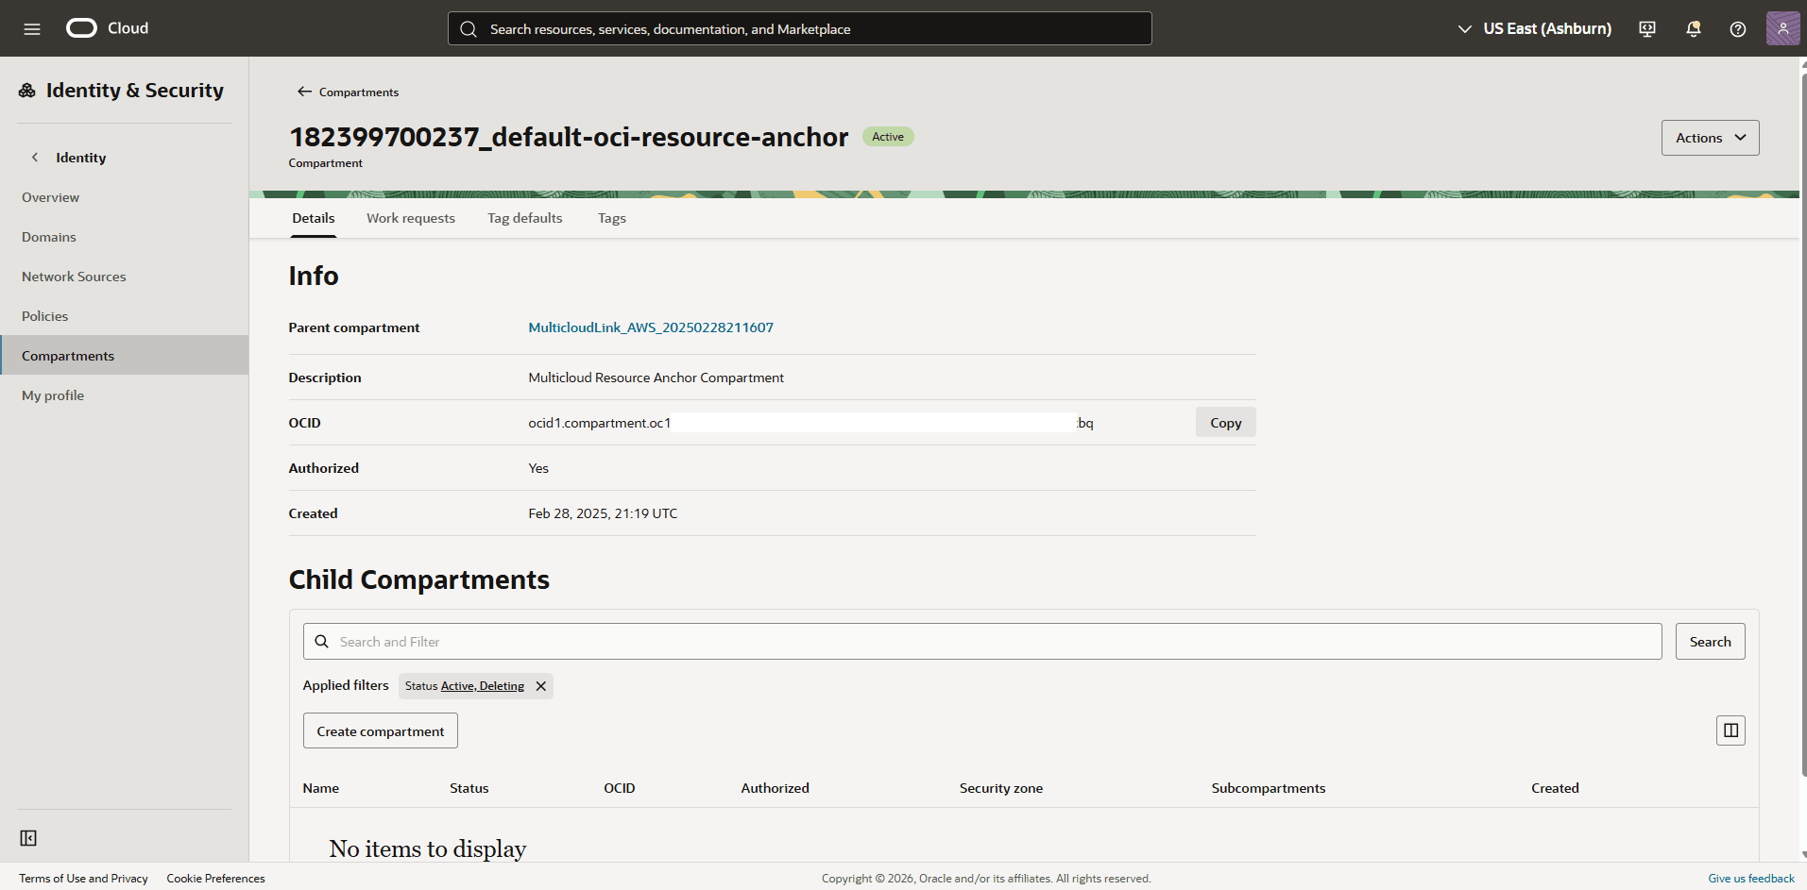The height and width of the screenshot is (890, 1807).
Task: Click the Authorized column header
Action: 776,788
